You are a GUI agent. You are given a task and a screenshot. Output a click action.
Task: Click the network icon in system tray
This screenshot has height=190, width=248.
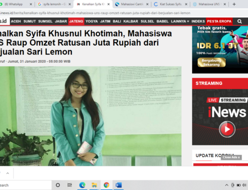click(x=233, y=185)
